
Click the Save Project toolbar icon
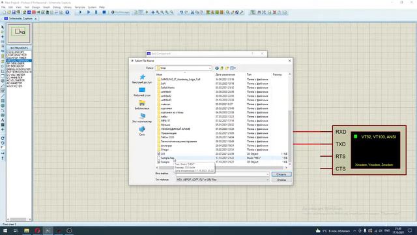click(14, 12)
